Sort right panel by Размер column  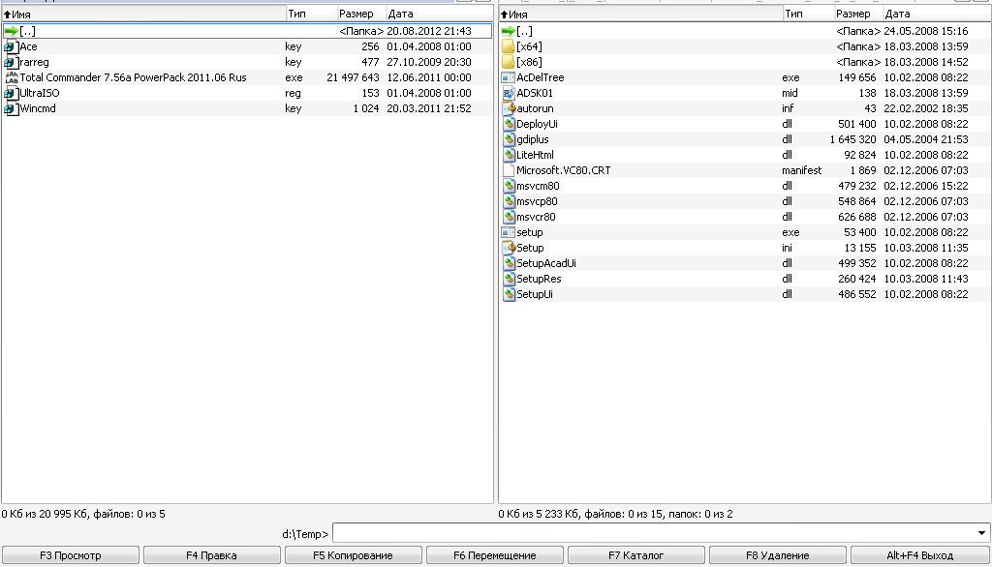tap(858, 14)
